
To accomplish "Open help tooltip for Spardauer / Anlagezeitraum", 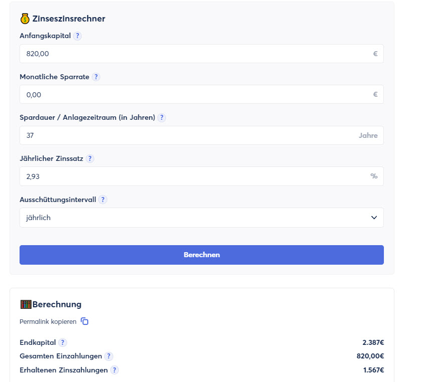I will click(x=161, y=118).
